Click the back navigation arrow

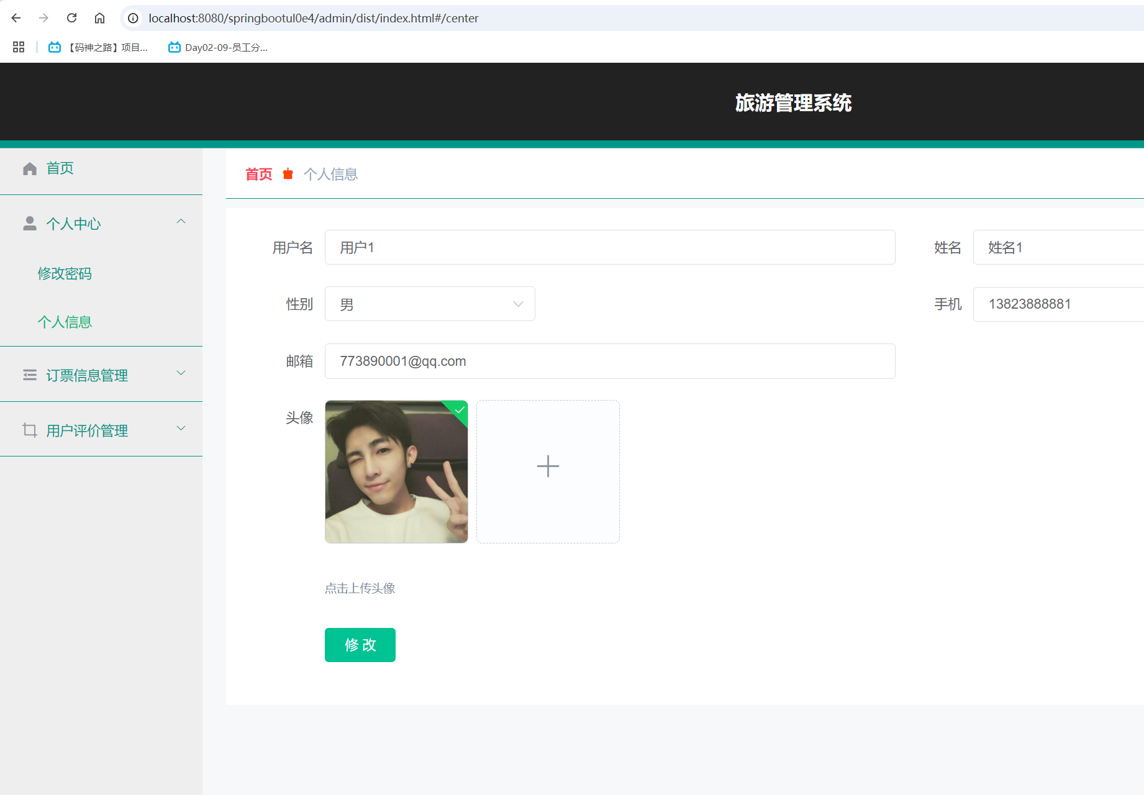pyautogui.click(x=16, y=18)
